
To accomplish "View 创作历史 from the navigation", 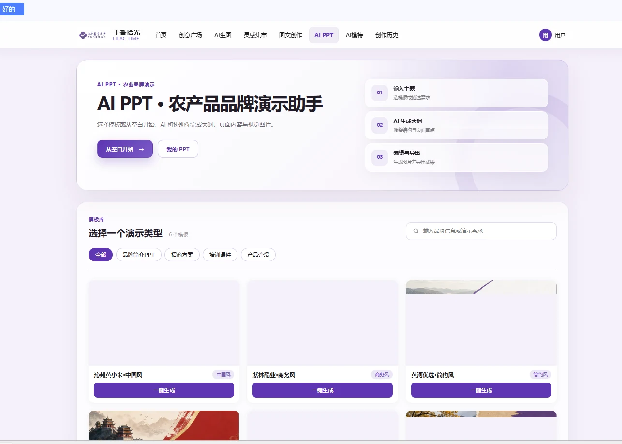I will 387,35.
